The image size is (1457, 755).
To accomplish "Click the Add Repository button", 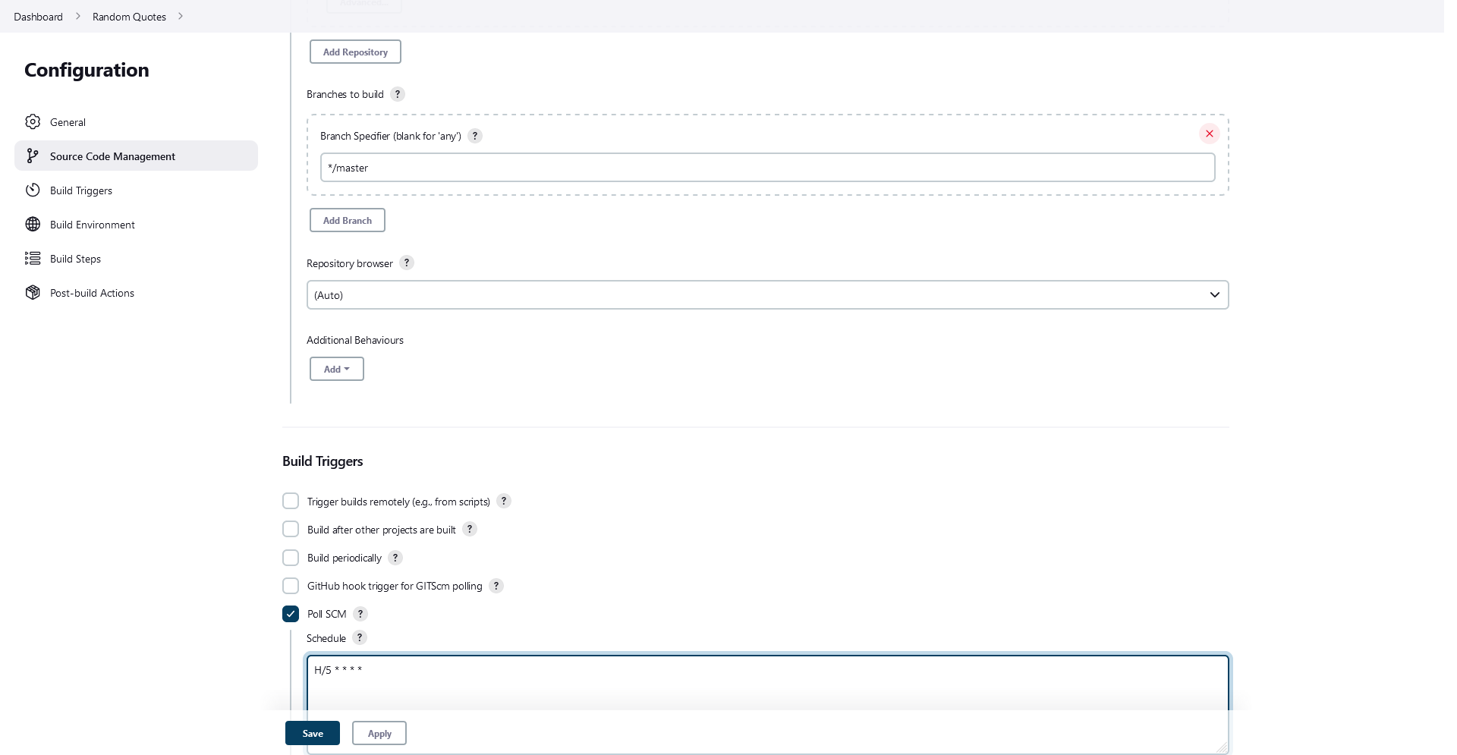I will click(x=355, y=52).
